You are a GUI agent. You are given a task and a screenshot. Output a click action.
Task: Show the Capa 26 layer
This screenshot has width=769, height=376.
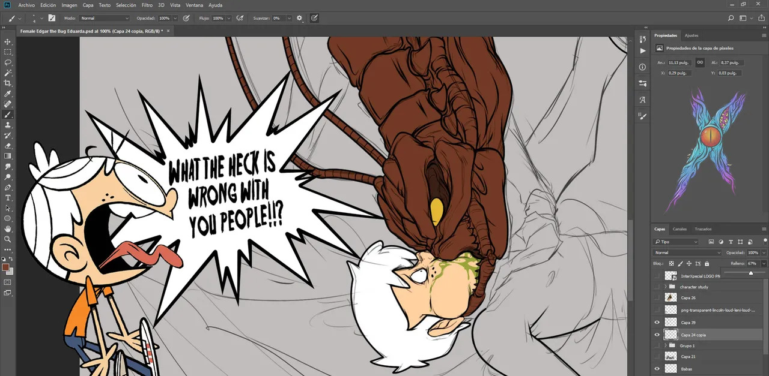tap(657, 297)
